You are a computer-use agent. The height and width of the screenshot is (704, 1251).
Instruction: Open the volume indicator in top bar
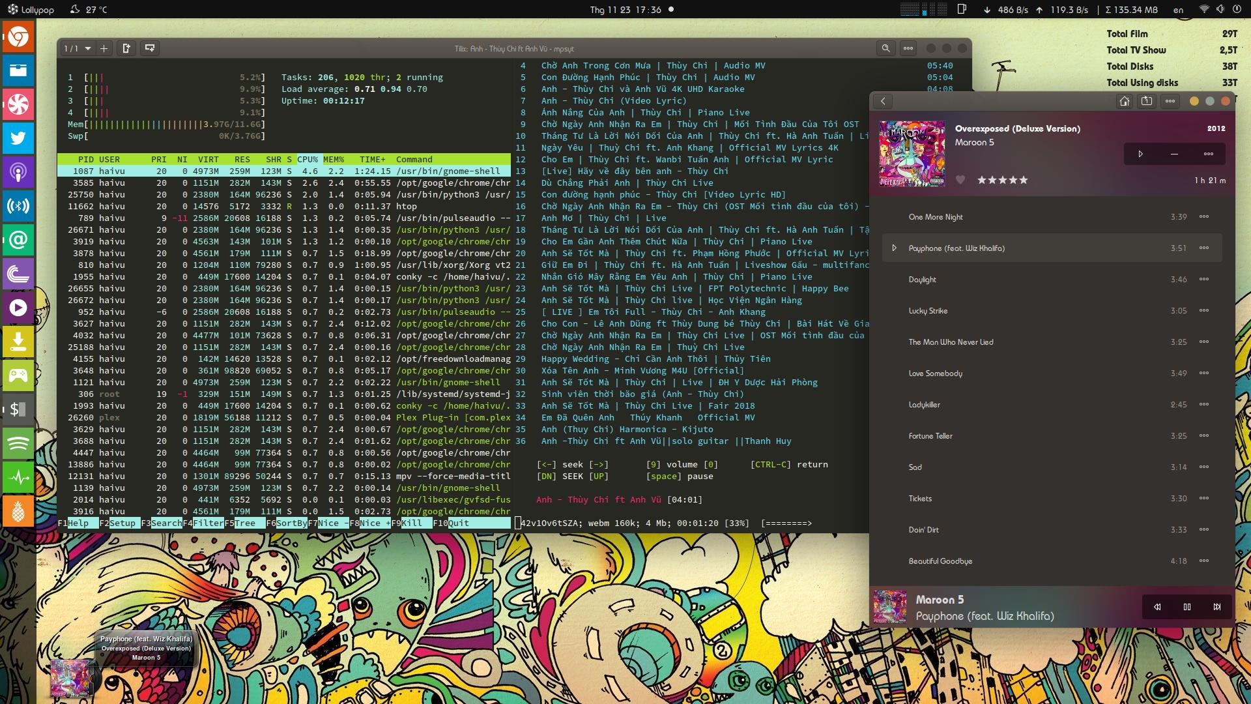[x=1220, y=9]
